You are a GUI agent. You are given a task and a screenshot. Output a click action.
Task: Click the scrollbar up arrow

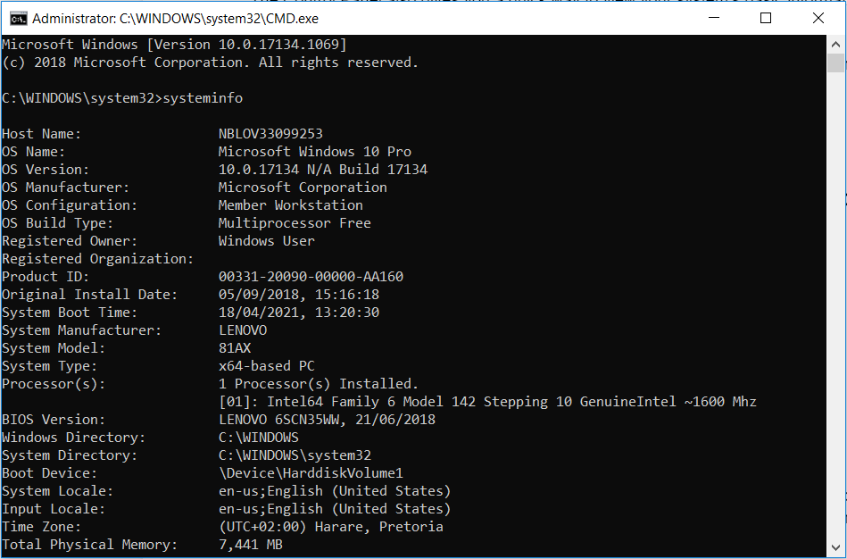click(836, 44)
